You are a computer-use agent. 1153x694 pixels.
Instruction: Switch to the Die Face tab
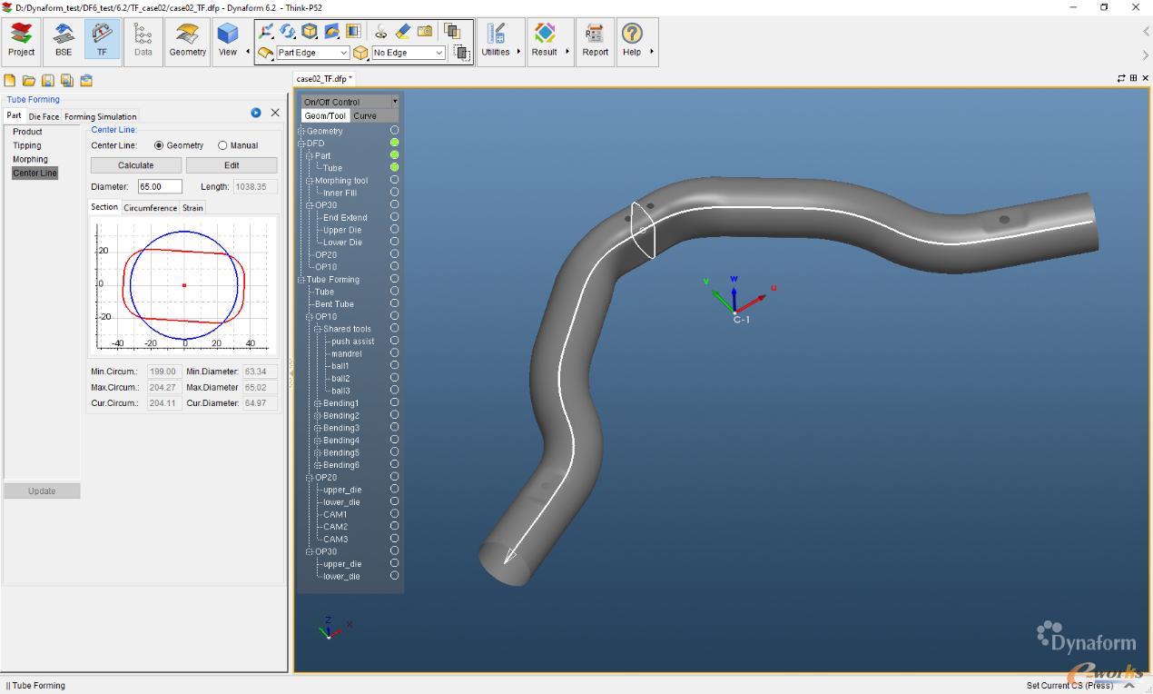coord(44,116)
